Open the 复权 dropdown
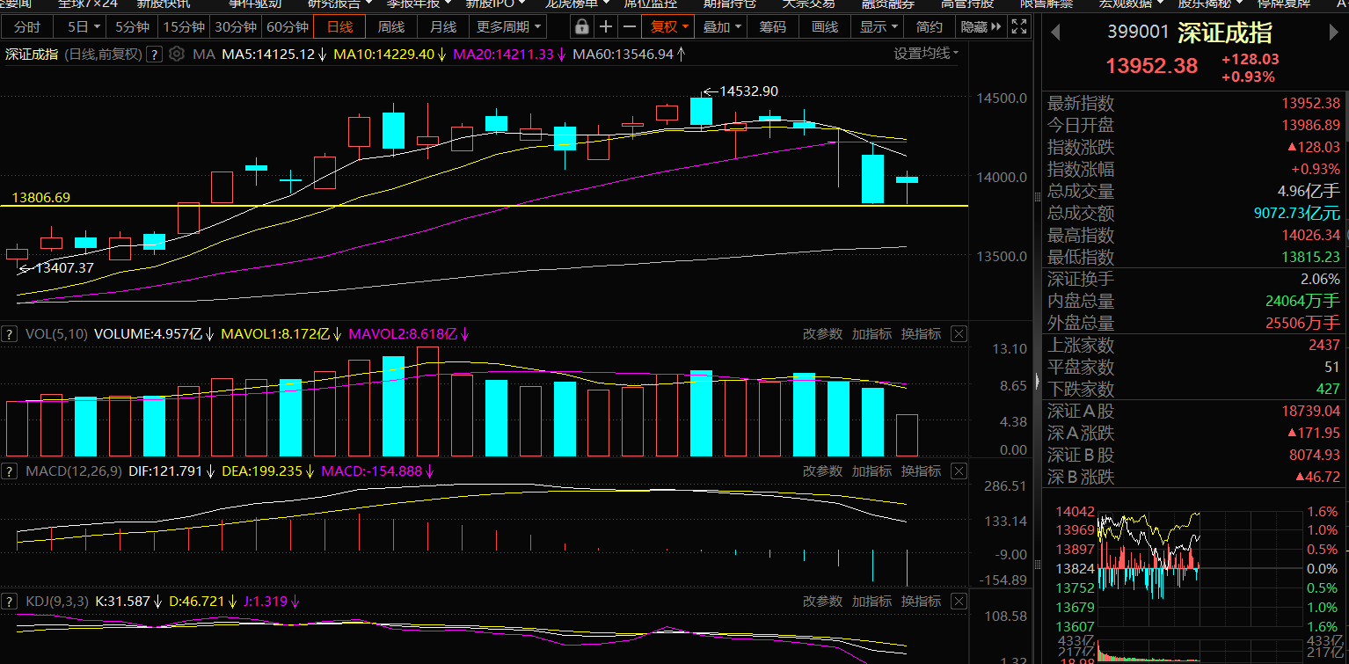This screenshot has width=1349, height=664. 668,26
